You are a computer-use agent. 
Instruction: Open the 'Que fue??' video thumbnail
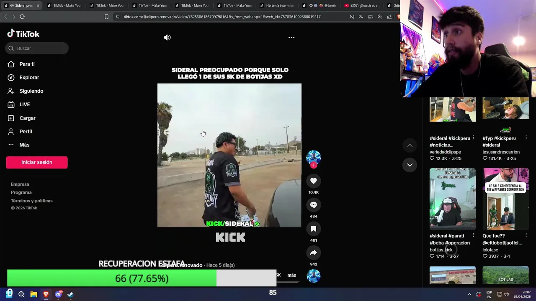coord(505,199)
